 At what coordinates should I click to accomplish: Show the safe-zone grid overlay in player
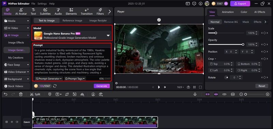[x=195, y=87]
